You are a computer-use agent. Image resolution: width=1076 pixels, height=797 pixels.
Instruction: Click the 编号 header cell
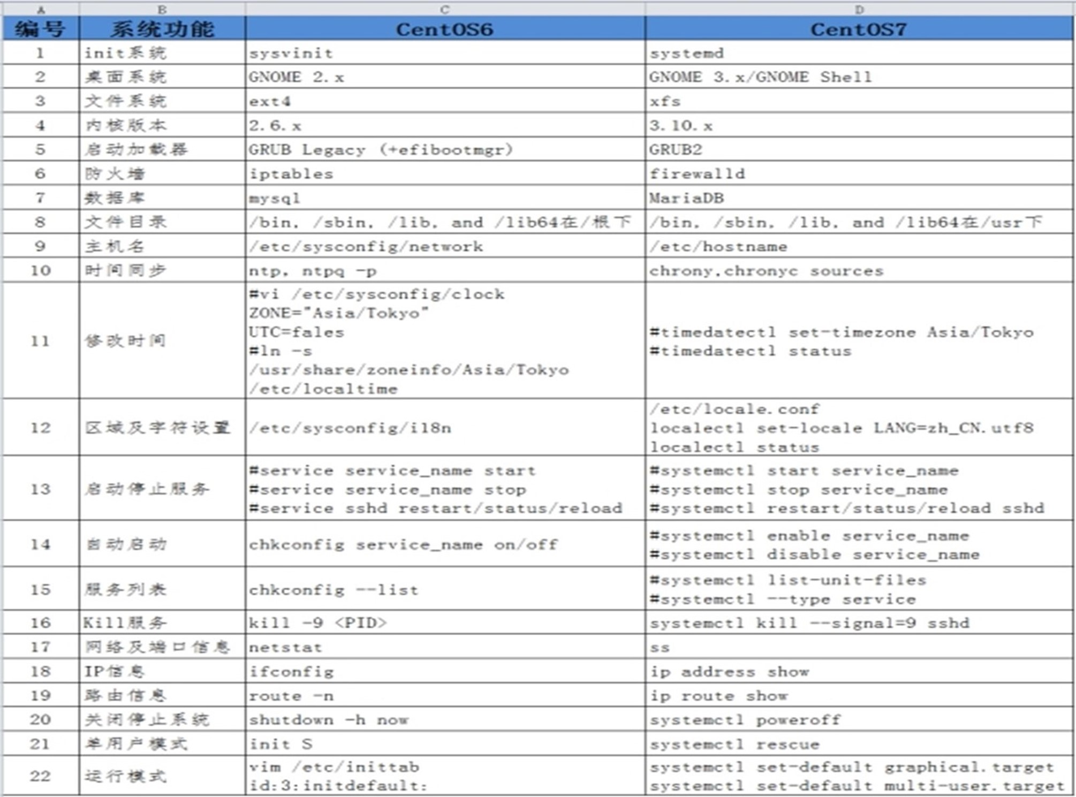click(41, 29)
